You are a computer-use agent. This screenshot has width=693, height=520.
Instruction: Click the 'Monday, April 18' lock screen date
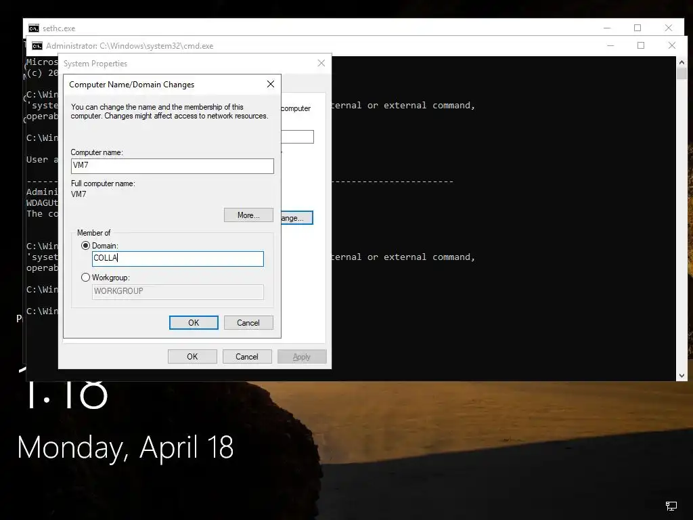[x=125, y=447]
